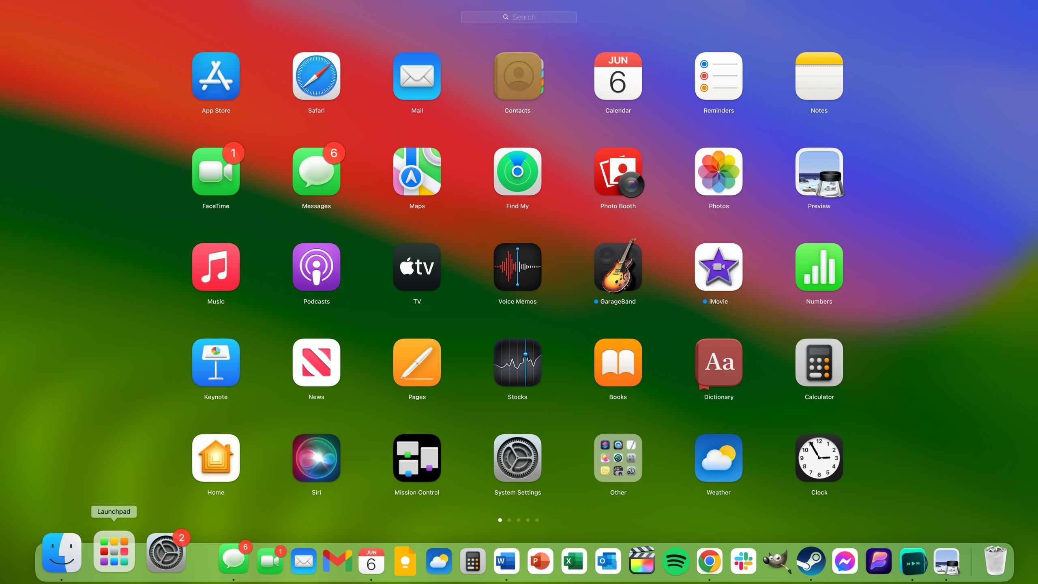The height and width of the screenshot is (584, 1038).
Task: Launch Safari from the Launchpad grid
Action: pos(316,76)
